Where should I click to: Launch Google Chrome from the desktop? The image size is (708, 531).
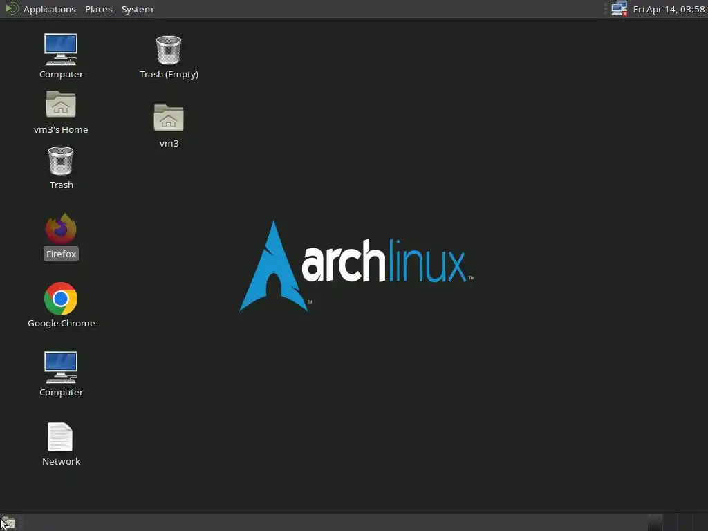click(x=61, y=305)
